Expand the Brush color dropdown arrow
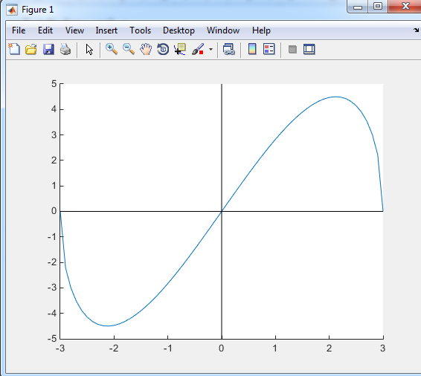The image size is (421, 376). tap(210, 49)
